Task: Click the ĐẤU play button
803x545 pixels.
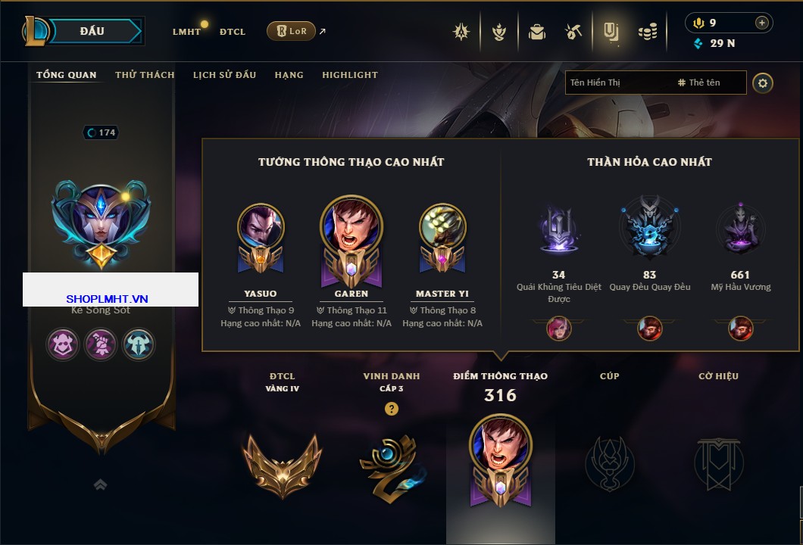Action: (94, 31)
